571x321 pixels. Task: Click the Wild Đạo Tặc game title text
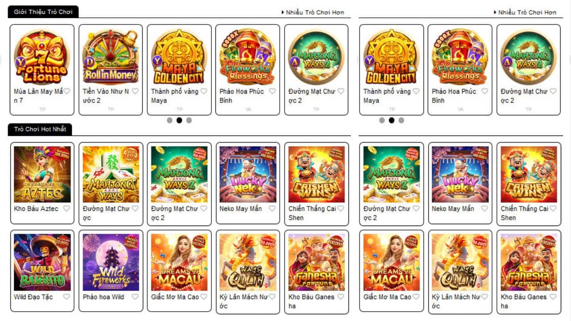click(x=33, y=297)
